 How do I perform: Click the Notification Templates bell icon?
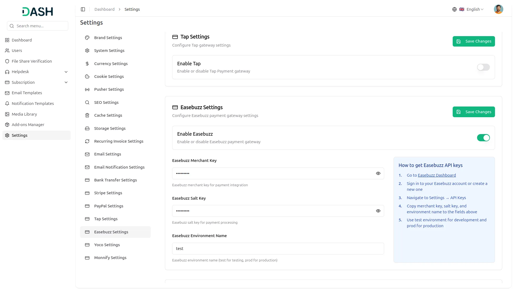pos(7,104)
